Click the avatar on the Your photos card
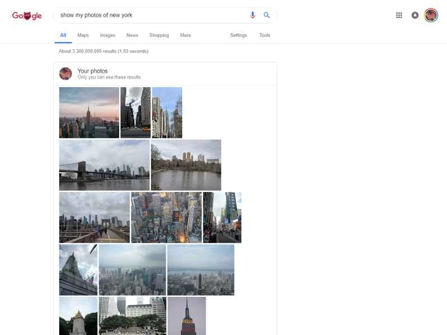The height and width of the screenshot is (335, 447). pos(65,73)
